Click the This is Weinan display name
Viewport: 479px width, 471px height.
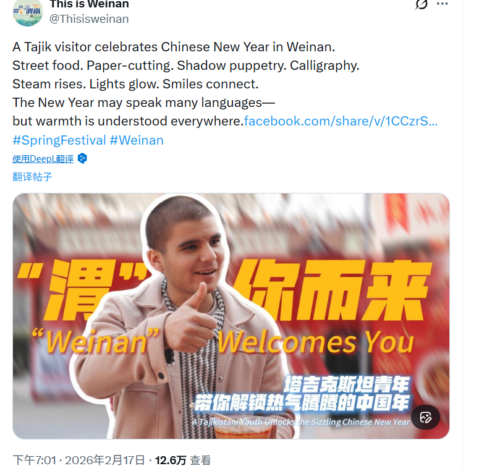[89, 4]
